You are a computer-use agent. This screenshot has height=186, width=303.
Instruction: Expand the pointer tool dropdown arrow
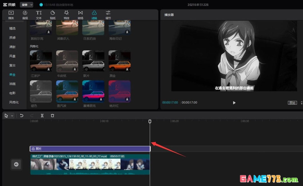[12, 116]
